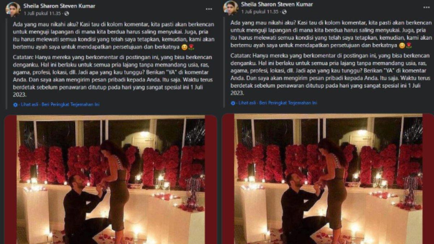Click the "1 Juli pukul 11.35" timestamp on left post
434x244 pixels.
coord(42,13)
